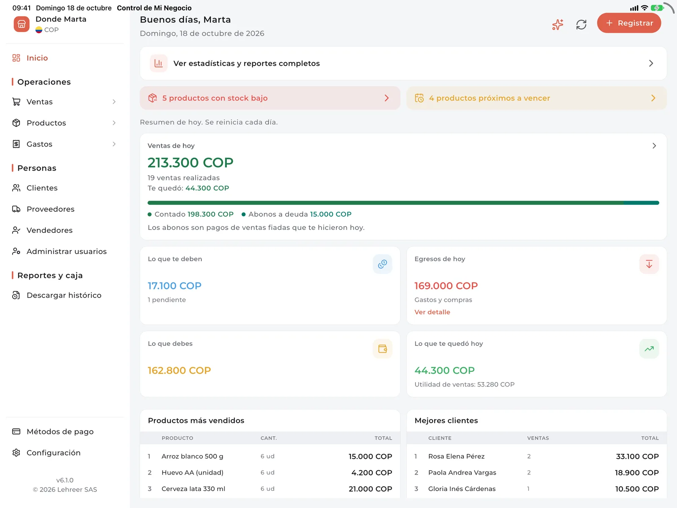Open the Ver detalle link
The image size is (677, 508).
coord(432,312)
